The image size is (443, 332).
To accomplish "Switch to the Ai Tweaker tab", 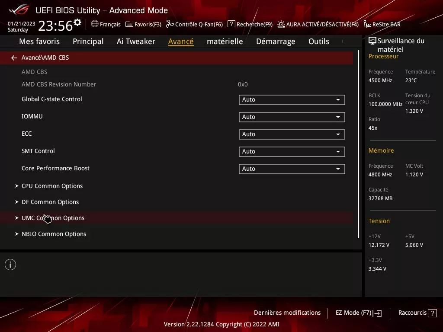I will pos(136,41).
